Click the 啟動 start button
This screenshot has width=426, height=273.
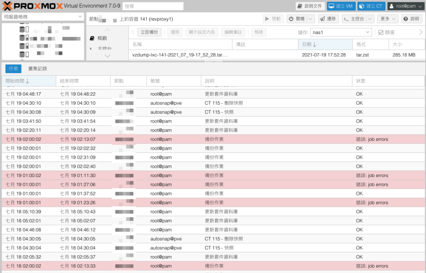(x=273, y=19)
